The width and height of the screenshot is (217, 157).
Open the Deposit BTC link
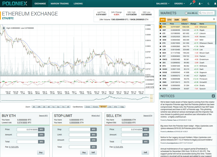click(43, 116)
